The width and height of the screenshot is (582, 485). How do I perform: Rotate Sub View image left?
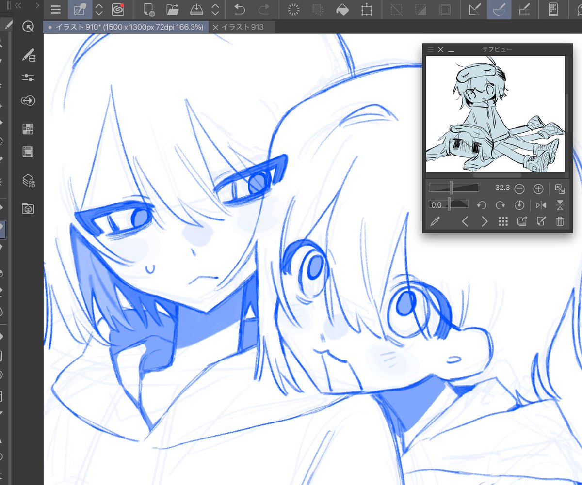click(x=482, y=205)
